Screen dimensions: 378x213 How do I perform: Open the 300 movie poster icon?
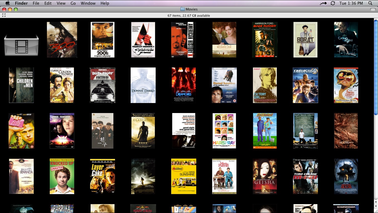pyautogui.click(x=62, y=40)
